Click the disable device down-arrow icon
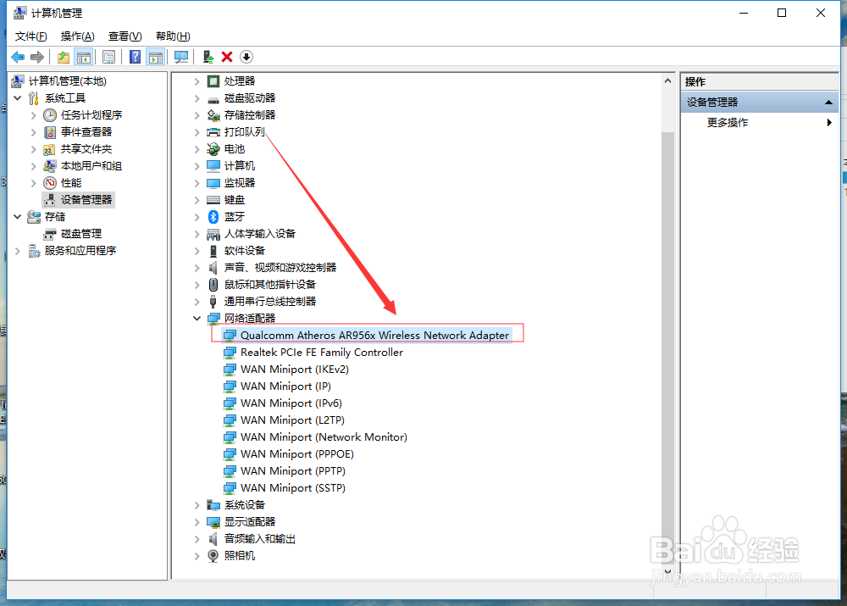The width and height of the screenshot is (847, 606). click(246, 57)
